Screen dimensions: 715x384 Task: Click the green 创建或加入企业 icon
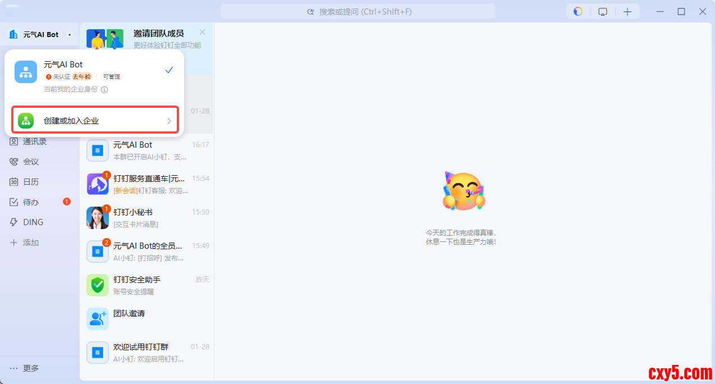pos(26,121)
